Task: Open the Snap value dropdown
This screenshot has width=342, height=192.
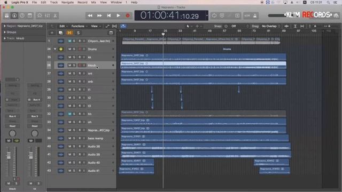Action: pyautogui.click(x=240, y=26)
